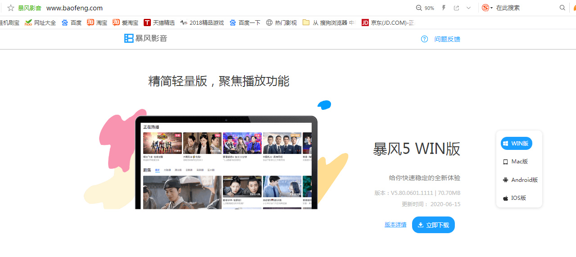The height and width of the screenshot is (257, 576).
Task: Click the 暴风影音 site logo
Action: 146,38
